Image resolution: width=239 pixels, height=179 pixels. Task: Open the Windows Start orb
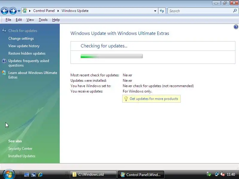click(x=9, y=174)
